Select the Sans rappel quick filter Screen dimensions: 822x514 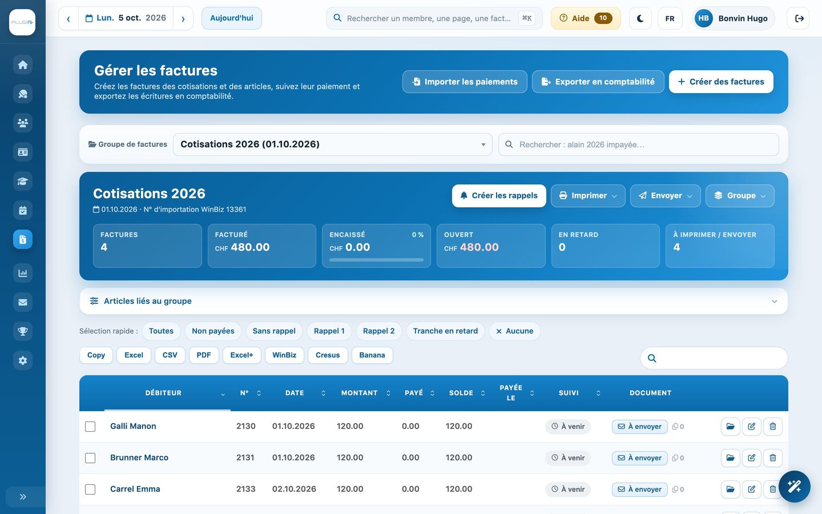point(274,331)
